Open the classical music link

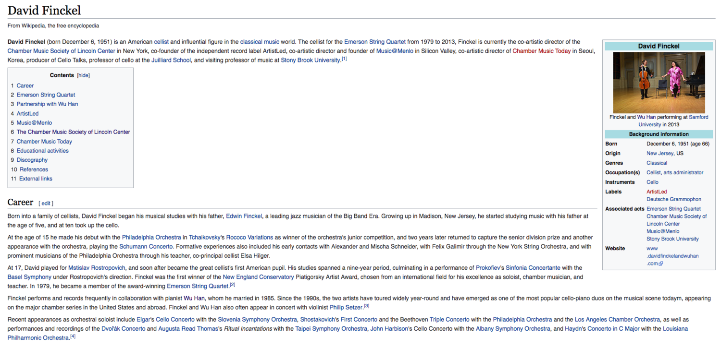260,42
